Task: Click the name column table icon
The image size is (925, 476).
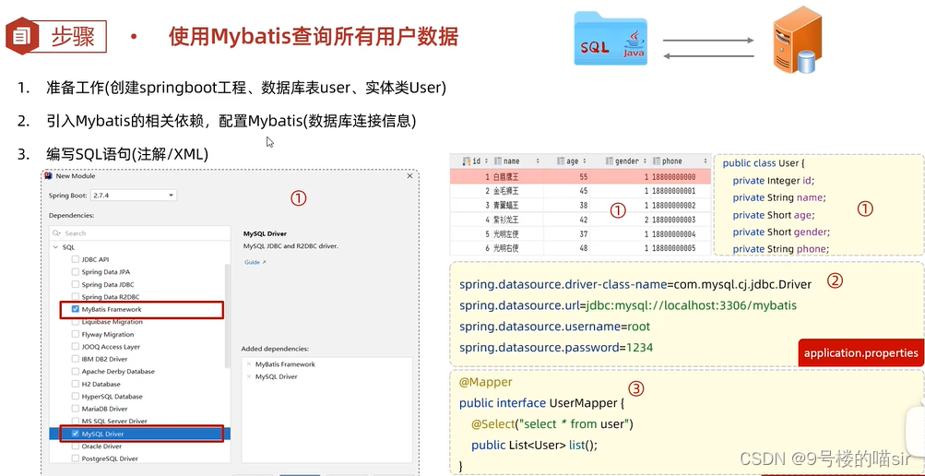Action: coord(498,161)
